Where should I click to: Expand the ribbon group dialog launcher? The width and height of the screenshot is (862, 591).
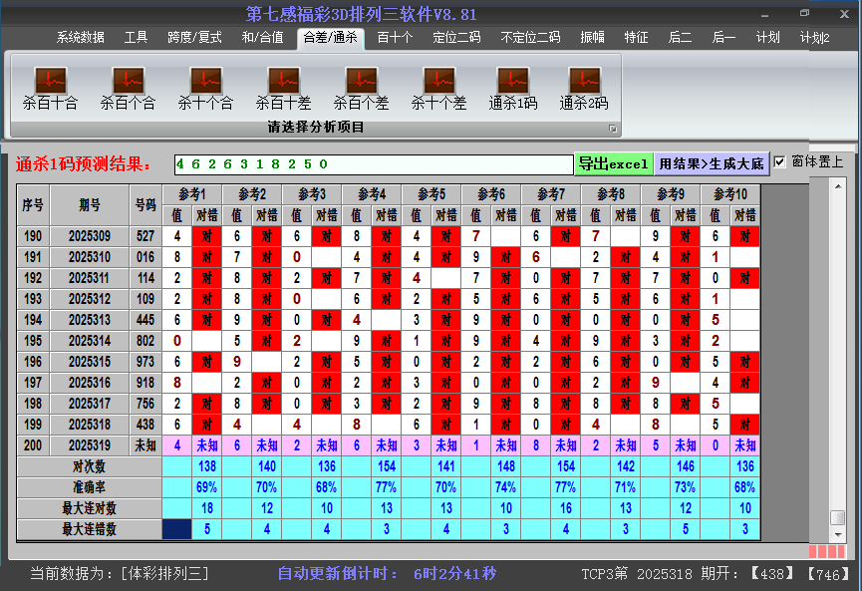pos(613,129)
